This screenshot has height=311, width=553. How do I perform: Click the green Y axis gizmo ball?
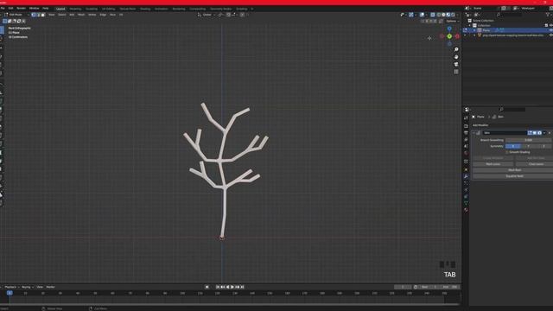[449, 36]
